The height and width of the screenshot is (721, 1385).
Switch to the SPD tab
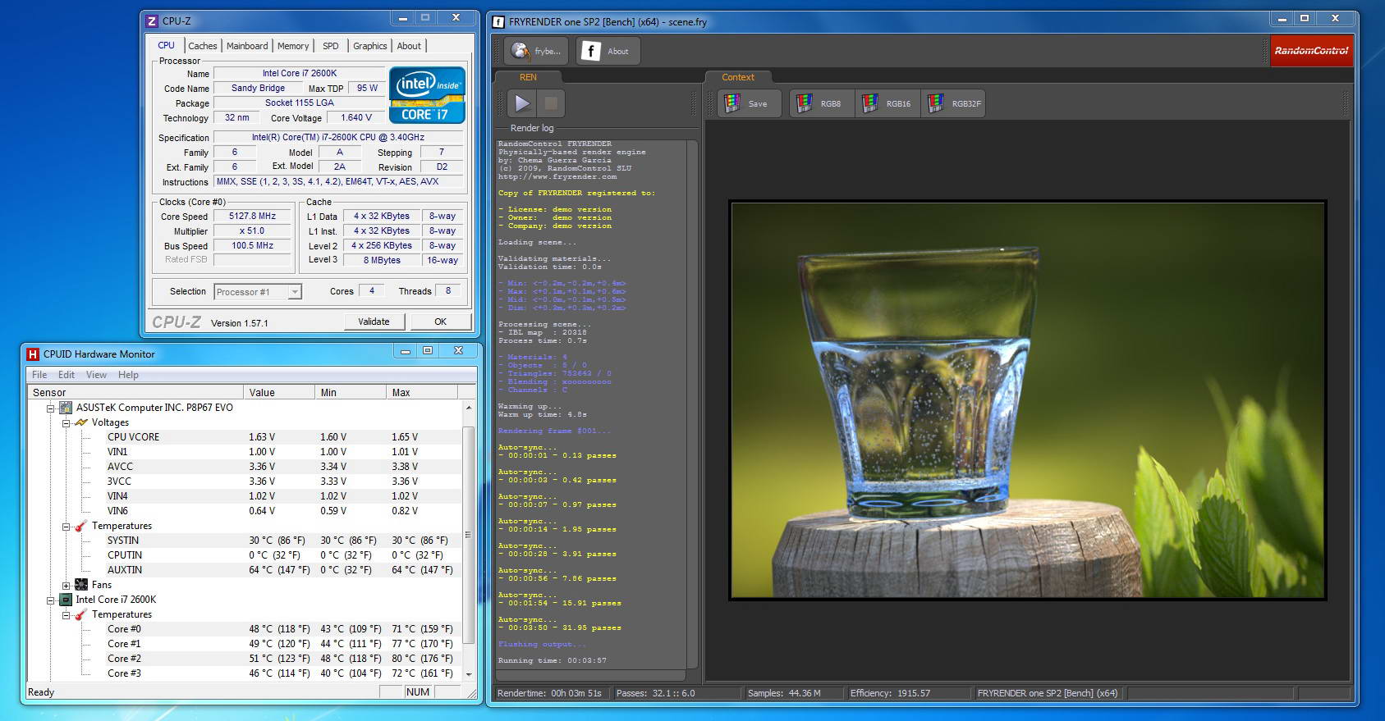(x=331, y=46)
